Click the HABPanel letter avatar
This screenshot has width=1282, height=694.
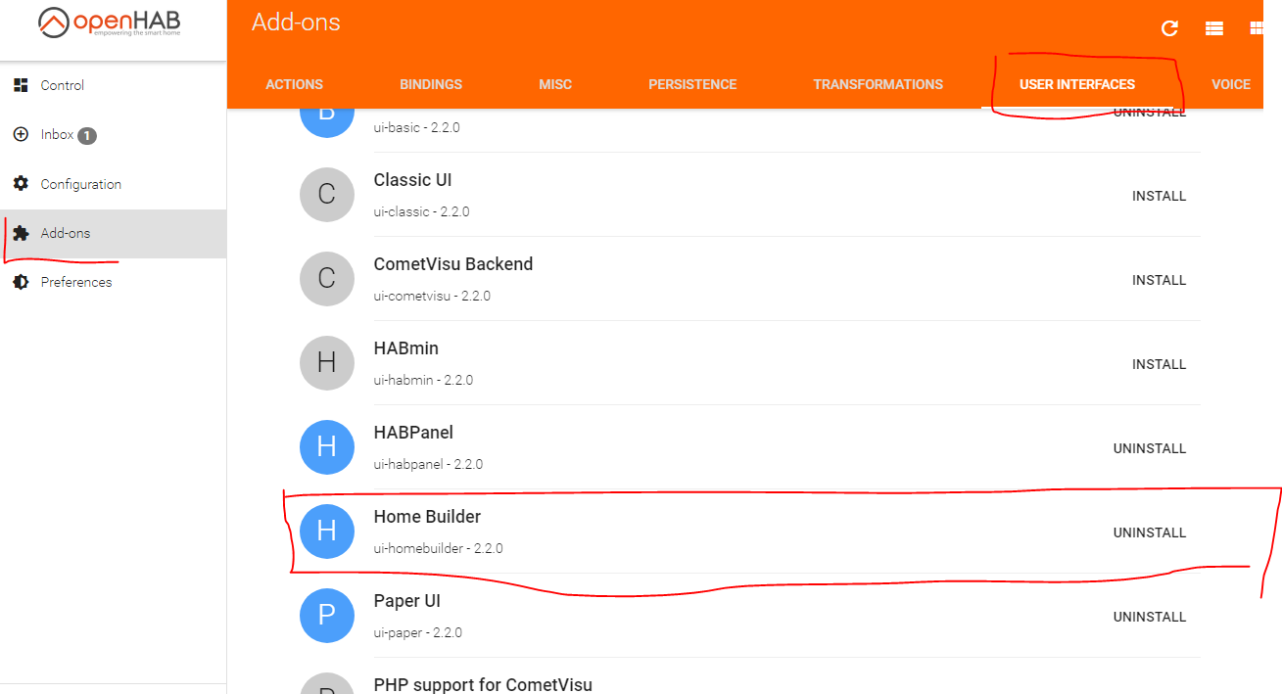pos(327,447)
